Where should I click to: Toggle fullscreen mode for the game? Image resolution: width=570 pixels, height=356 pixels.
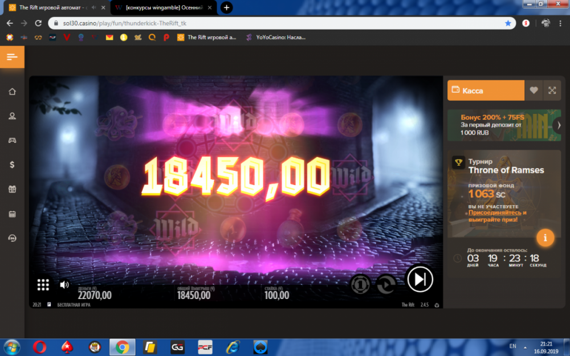[x=552, y=90]
